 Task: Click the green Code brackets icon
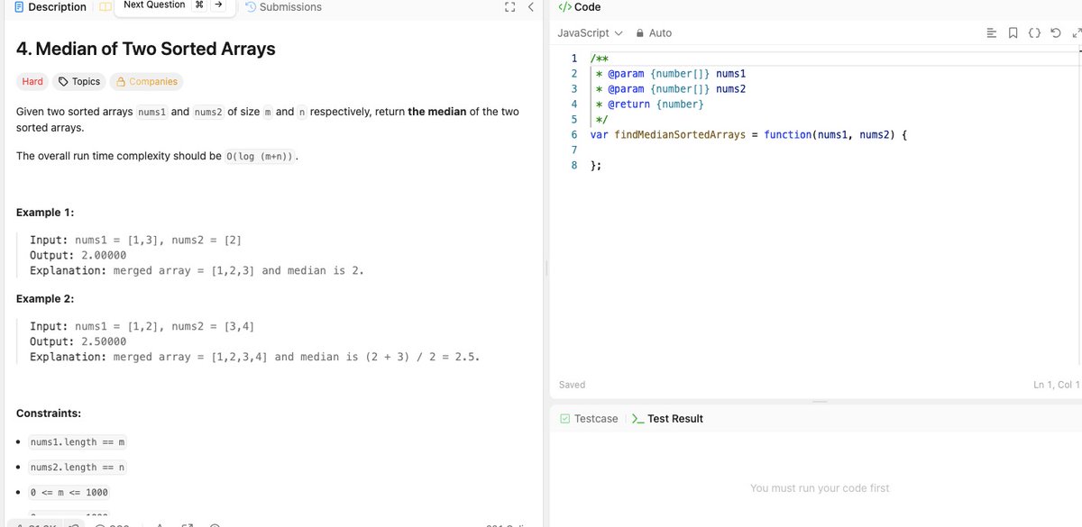[564, 7]
